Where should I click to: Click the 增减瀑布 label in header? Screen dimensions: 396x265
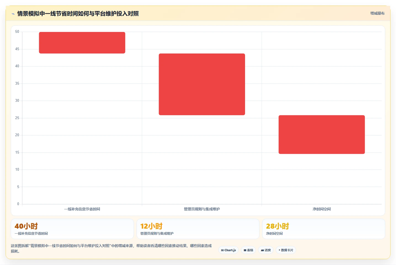[377, 13]
